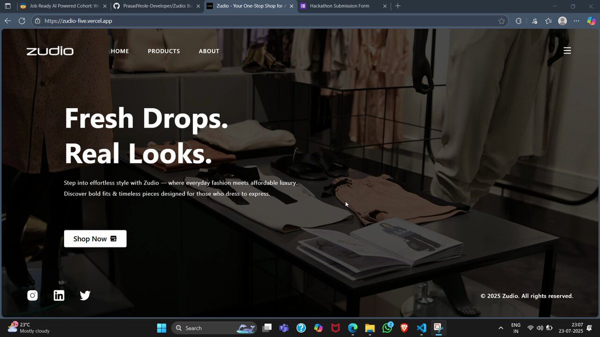Screen dimensions: 600x337
Task: Click the Shop Now button
Action: tap(95, 238)
